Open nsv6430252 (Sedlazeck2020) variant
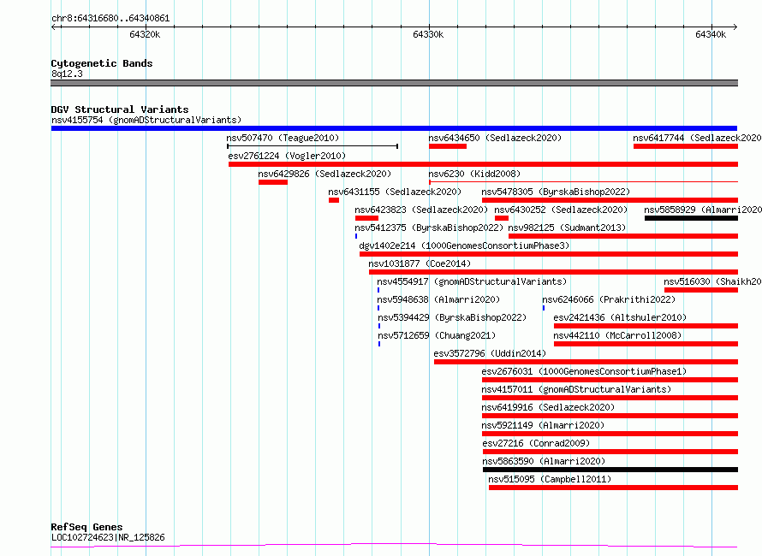 pyautogui.click(x=561, y=210)
